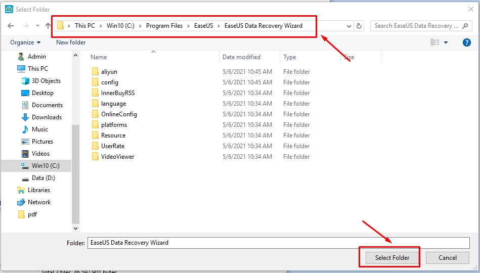Click the search magnifier icon
Screen dimensions: 480x273
465,26
